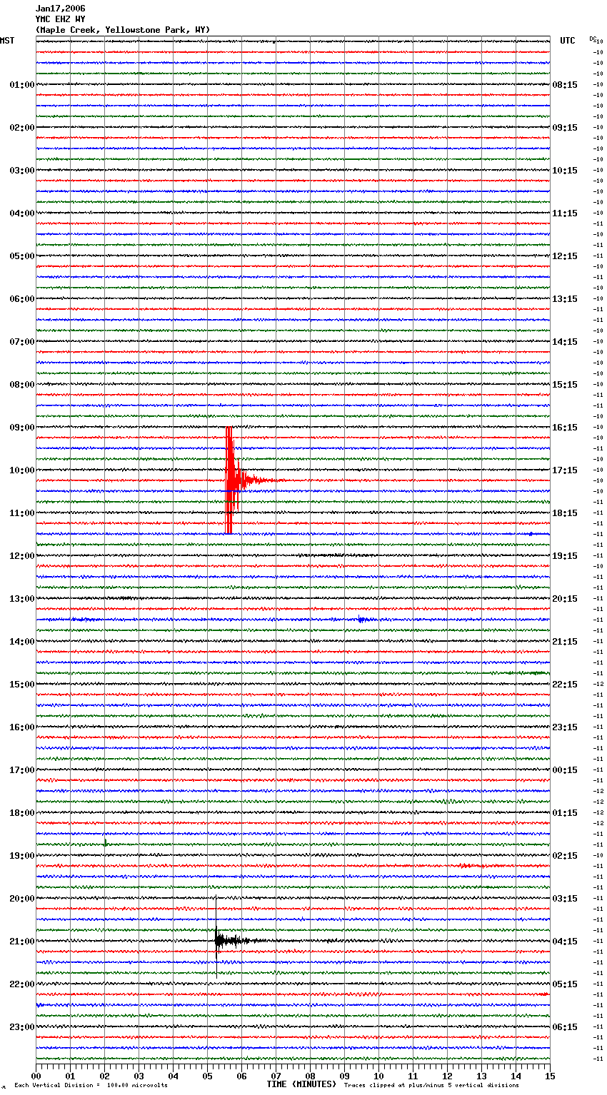
Task: Click the 18:15 UTC row label
Action: click(565, 513)
